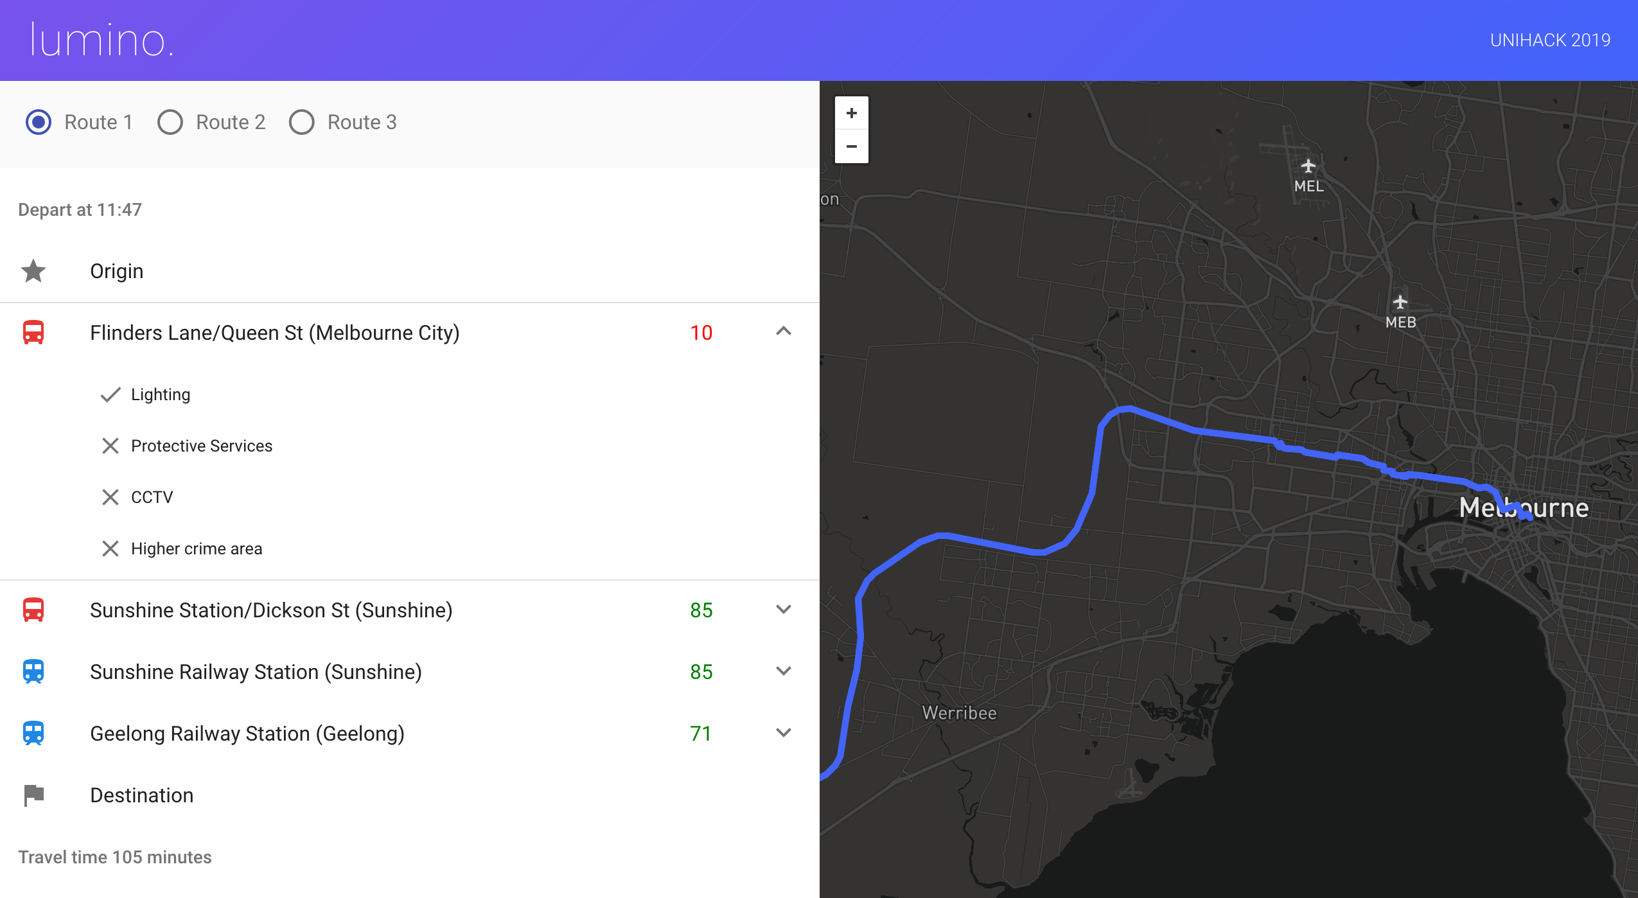Click the train icon for Geelong Railway Station
Viewport: 1638px width, 898px height.
pos(33,734)
